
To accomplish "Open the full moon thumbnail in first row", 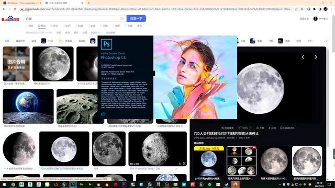I will coord(53,64).
